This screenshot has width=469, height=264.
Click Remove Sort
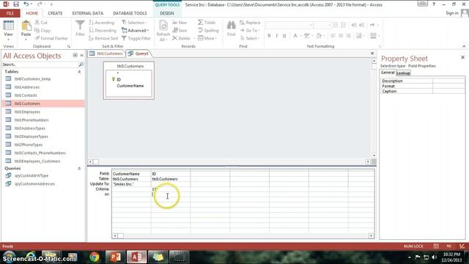(x=103, y=38)
